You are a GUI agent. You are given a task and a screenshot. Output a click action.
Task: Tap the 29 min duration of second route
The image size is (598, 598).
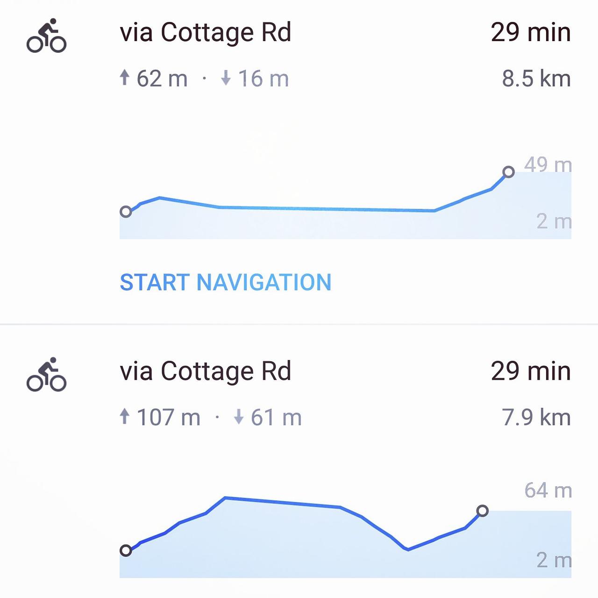(531, 371)
